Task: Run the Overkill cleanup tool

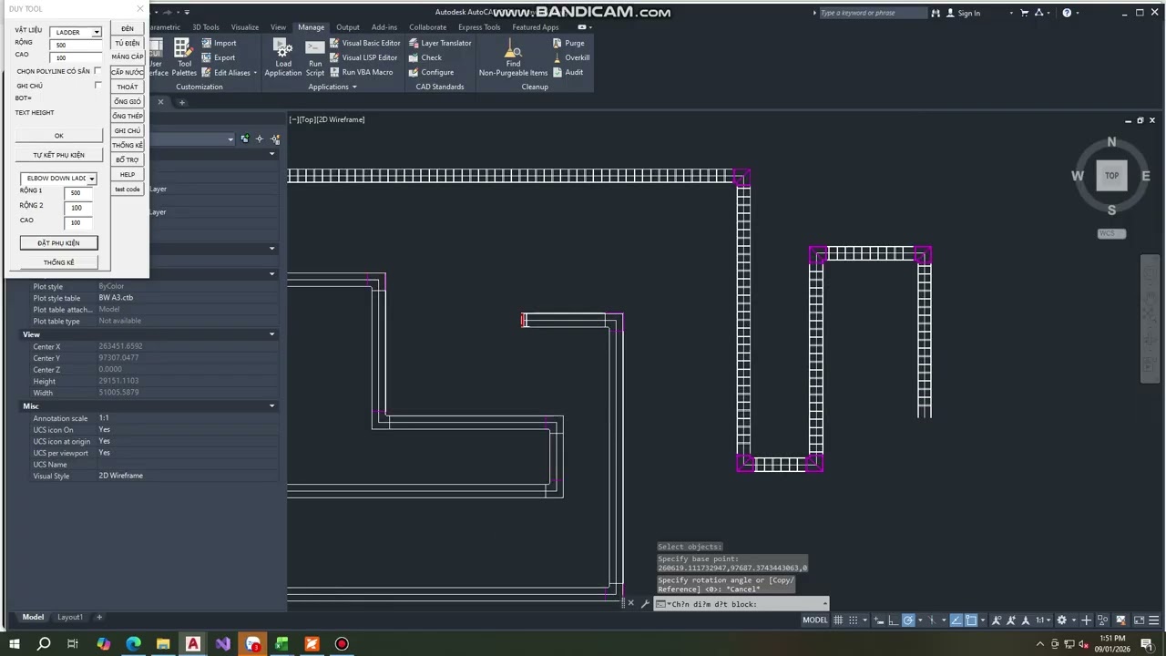Action: coord(571,57)
